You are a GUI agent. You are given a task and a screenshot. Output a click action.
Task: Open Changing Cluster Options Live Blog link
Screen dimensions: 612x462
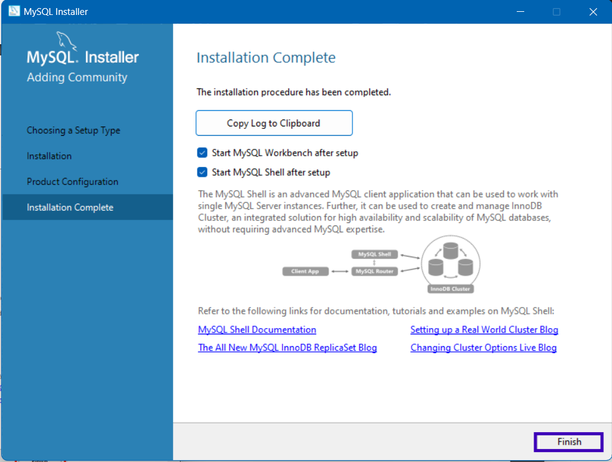point(483,347)
